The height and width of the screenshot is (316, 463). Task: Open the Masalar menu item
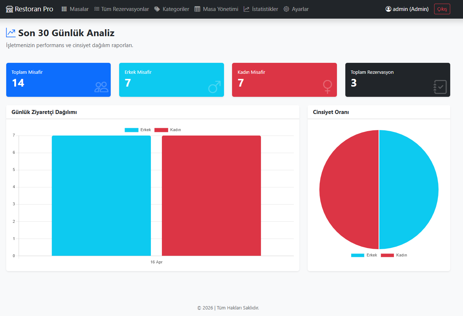click(75, 9)
